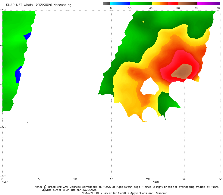
Task: Click the note '3)Data buffer is 24 hrs'
Action: [x=69, y=190]
